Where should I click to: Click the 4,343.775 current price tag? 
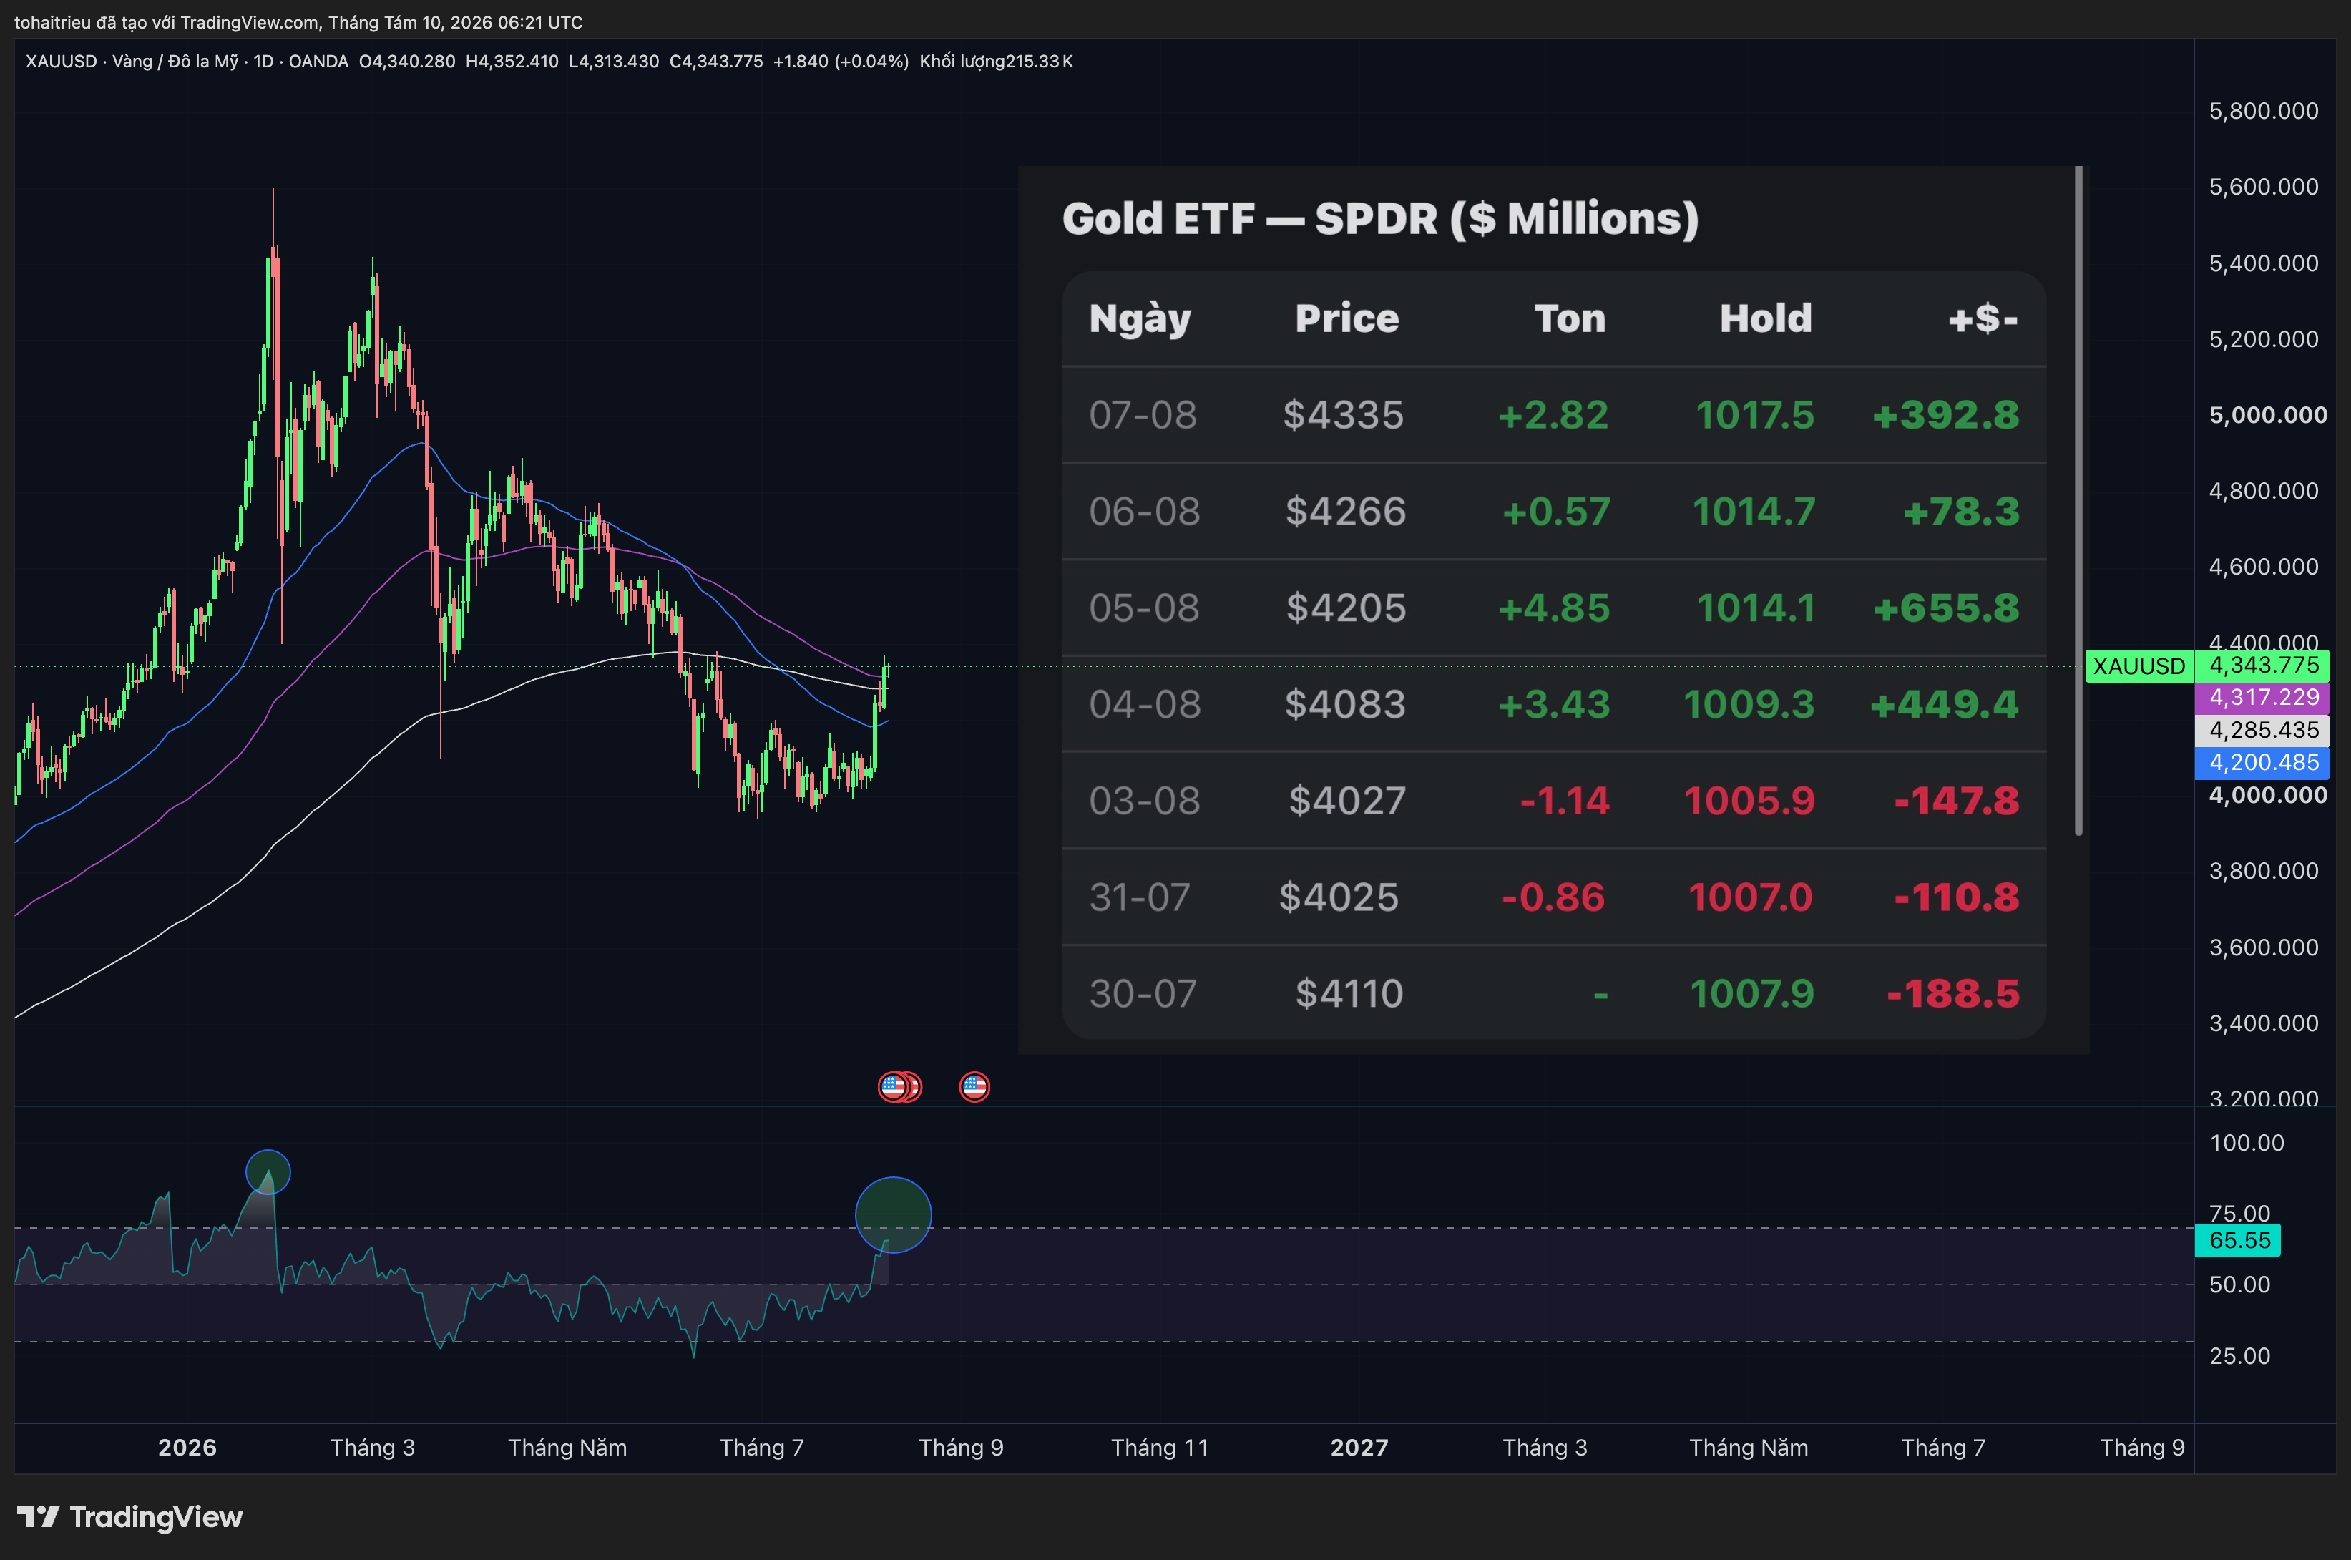pyautogui.click(x=2262, y=666)
